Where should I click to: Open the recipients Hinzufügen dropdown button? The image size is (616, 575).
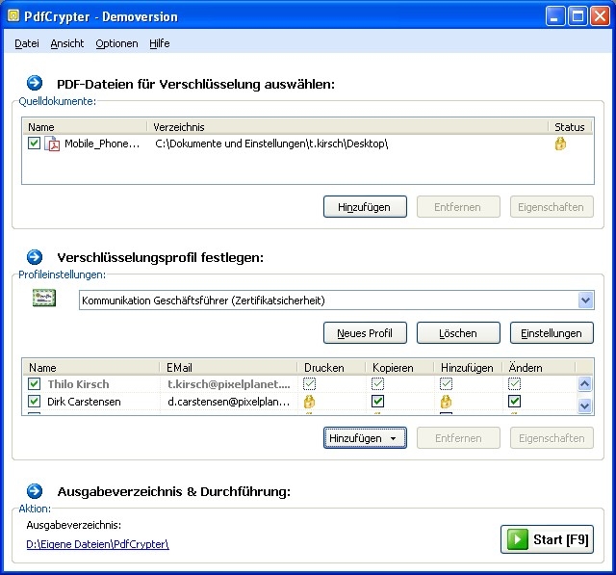coord(365,438)
